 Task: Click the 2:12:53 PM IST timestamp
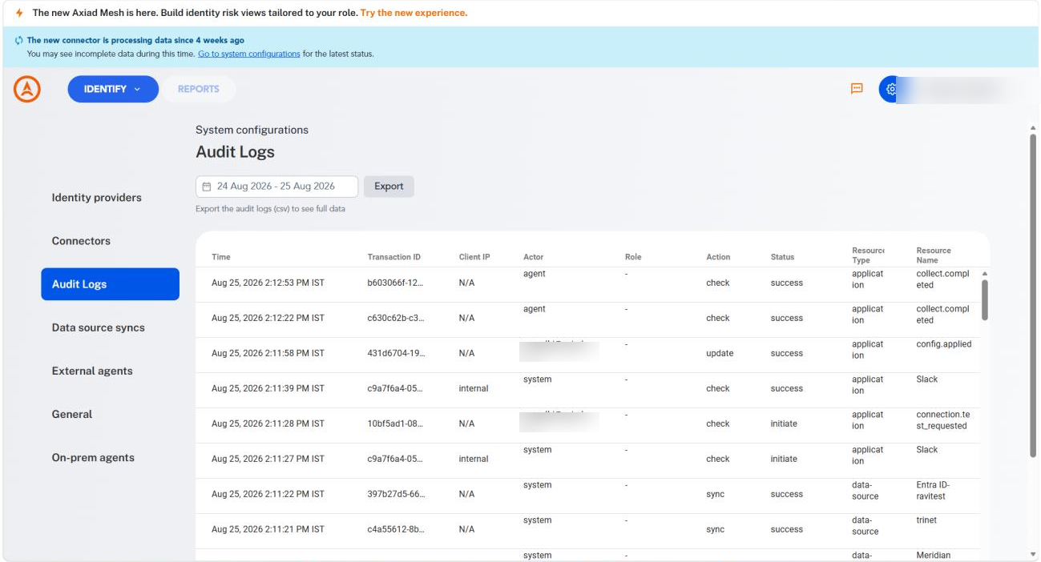(x=268, y=283)
